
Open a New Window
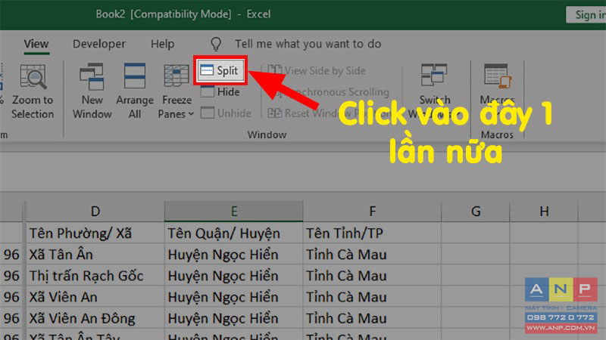[x=92, y=91]
